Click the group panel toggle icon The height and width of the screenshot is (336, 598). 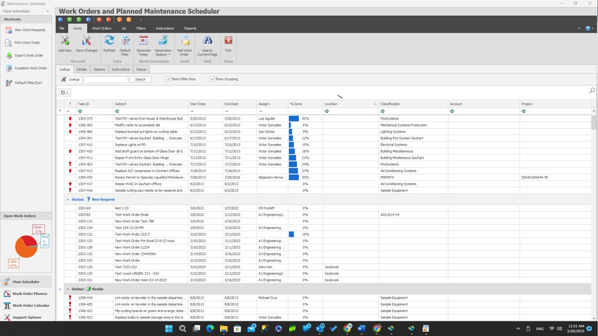coord(63,92)
